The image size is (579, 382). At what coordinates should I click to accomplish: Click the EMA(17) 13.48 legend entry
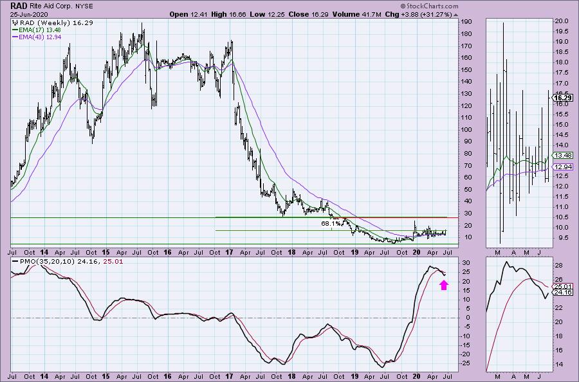[x=37, y=30]
